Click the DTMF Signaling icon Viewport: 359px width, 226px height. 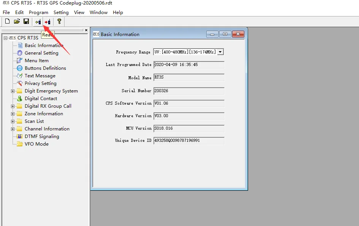pos(20,137)
